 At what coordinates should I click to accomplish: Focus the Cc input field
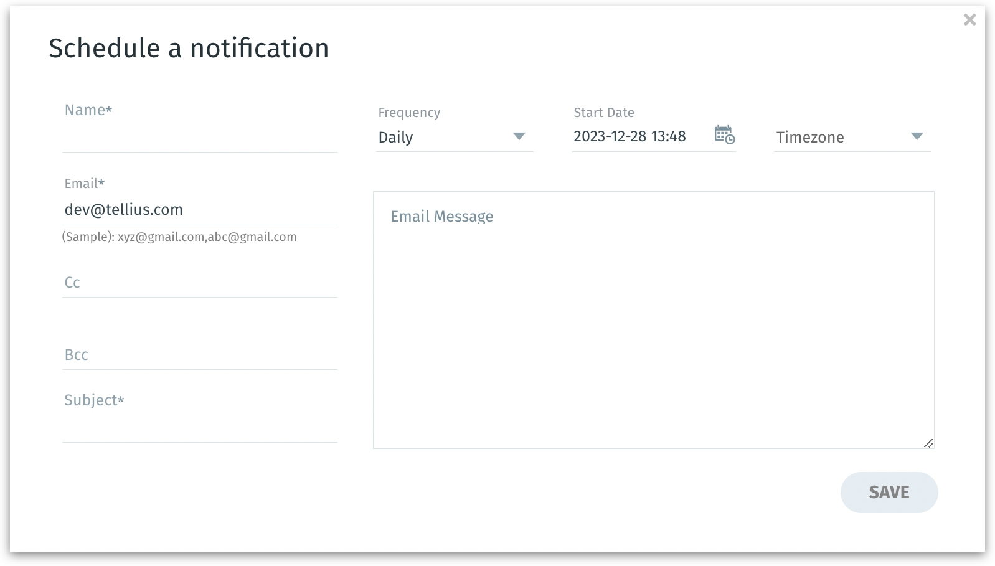tap(199, 283)
